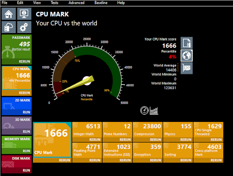Select the Memory Mark tile
The width and height of the screenshot is (233, 176).
tap(17, 142)
